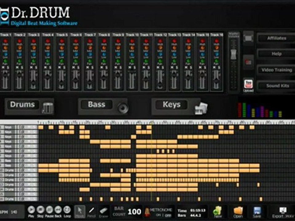Screen dimensions: 295x221
Task: Click the orange Mid knob on Track 6
Action: (76, 48)
